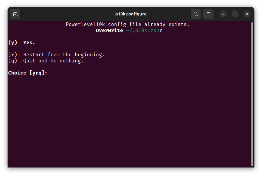Screen dimensions: 262x176
Task: Open the terminal search tool
Action: pos(196,14)
